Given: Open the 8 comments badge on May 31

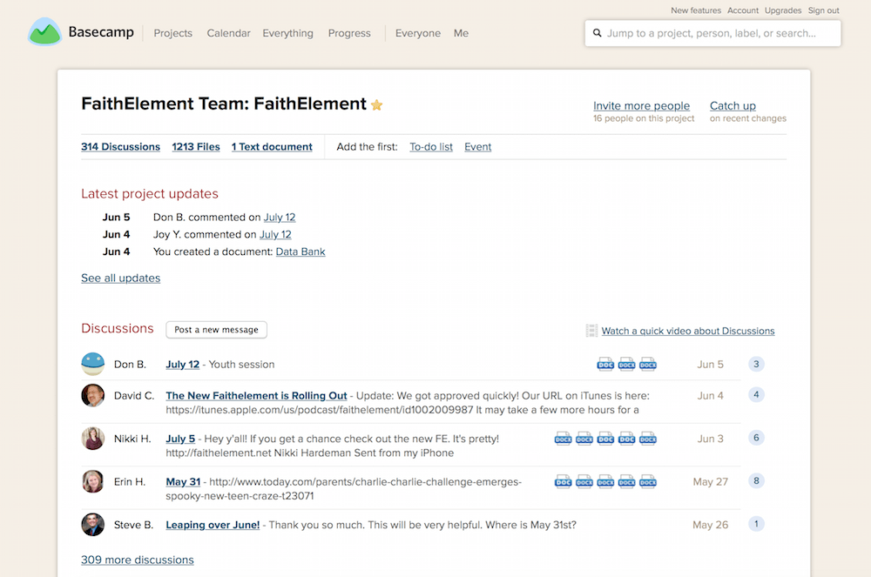Looking at the screenshot, I should 756,480.
